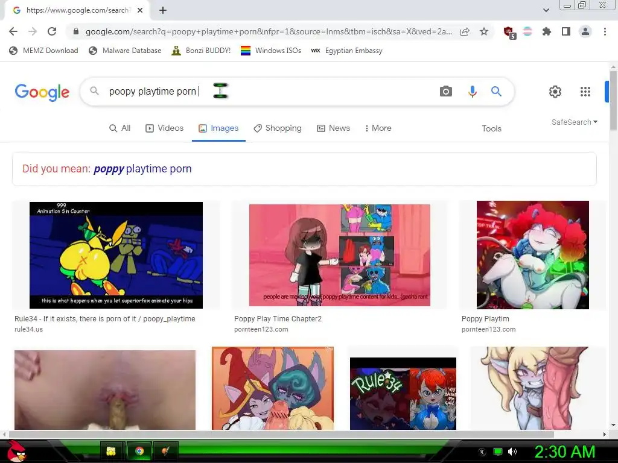Switch to the All results tab
The height and width of the screenshot is (463, 618).
[x=120, y=128]
